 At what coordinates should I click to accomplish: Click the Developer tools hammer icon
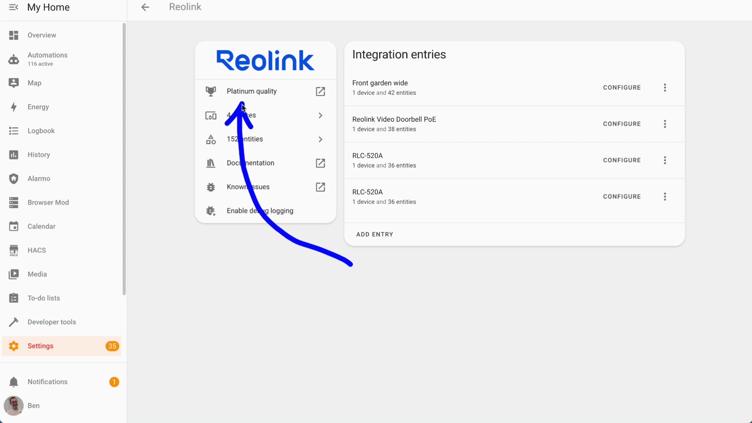coord(14,322)
